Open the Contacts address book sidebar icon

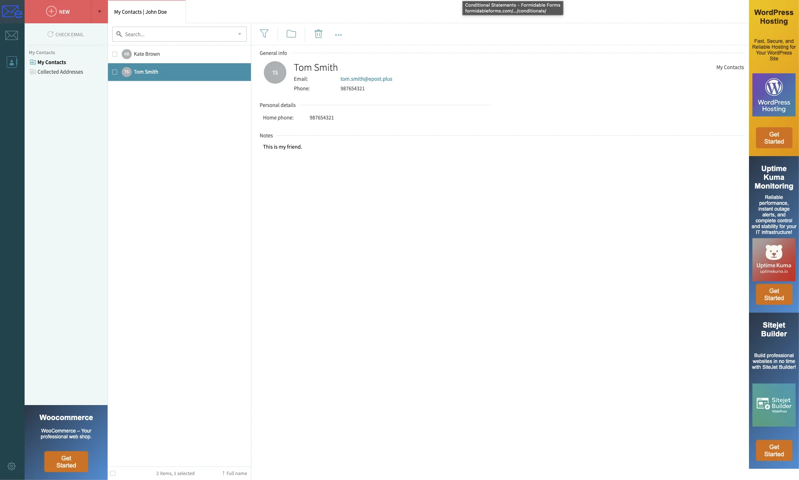tap(12, 62)
